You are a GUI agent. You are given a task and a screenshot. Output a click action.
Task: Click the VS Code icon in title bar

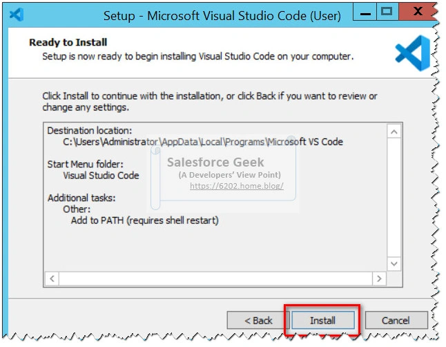coord(17,15)
